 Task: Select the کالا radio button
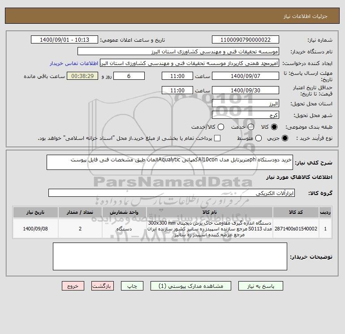click(x=274, y=127)
